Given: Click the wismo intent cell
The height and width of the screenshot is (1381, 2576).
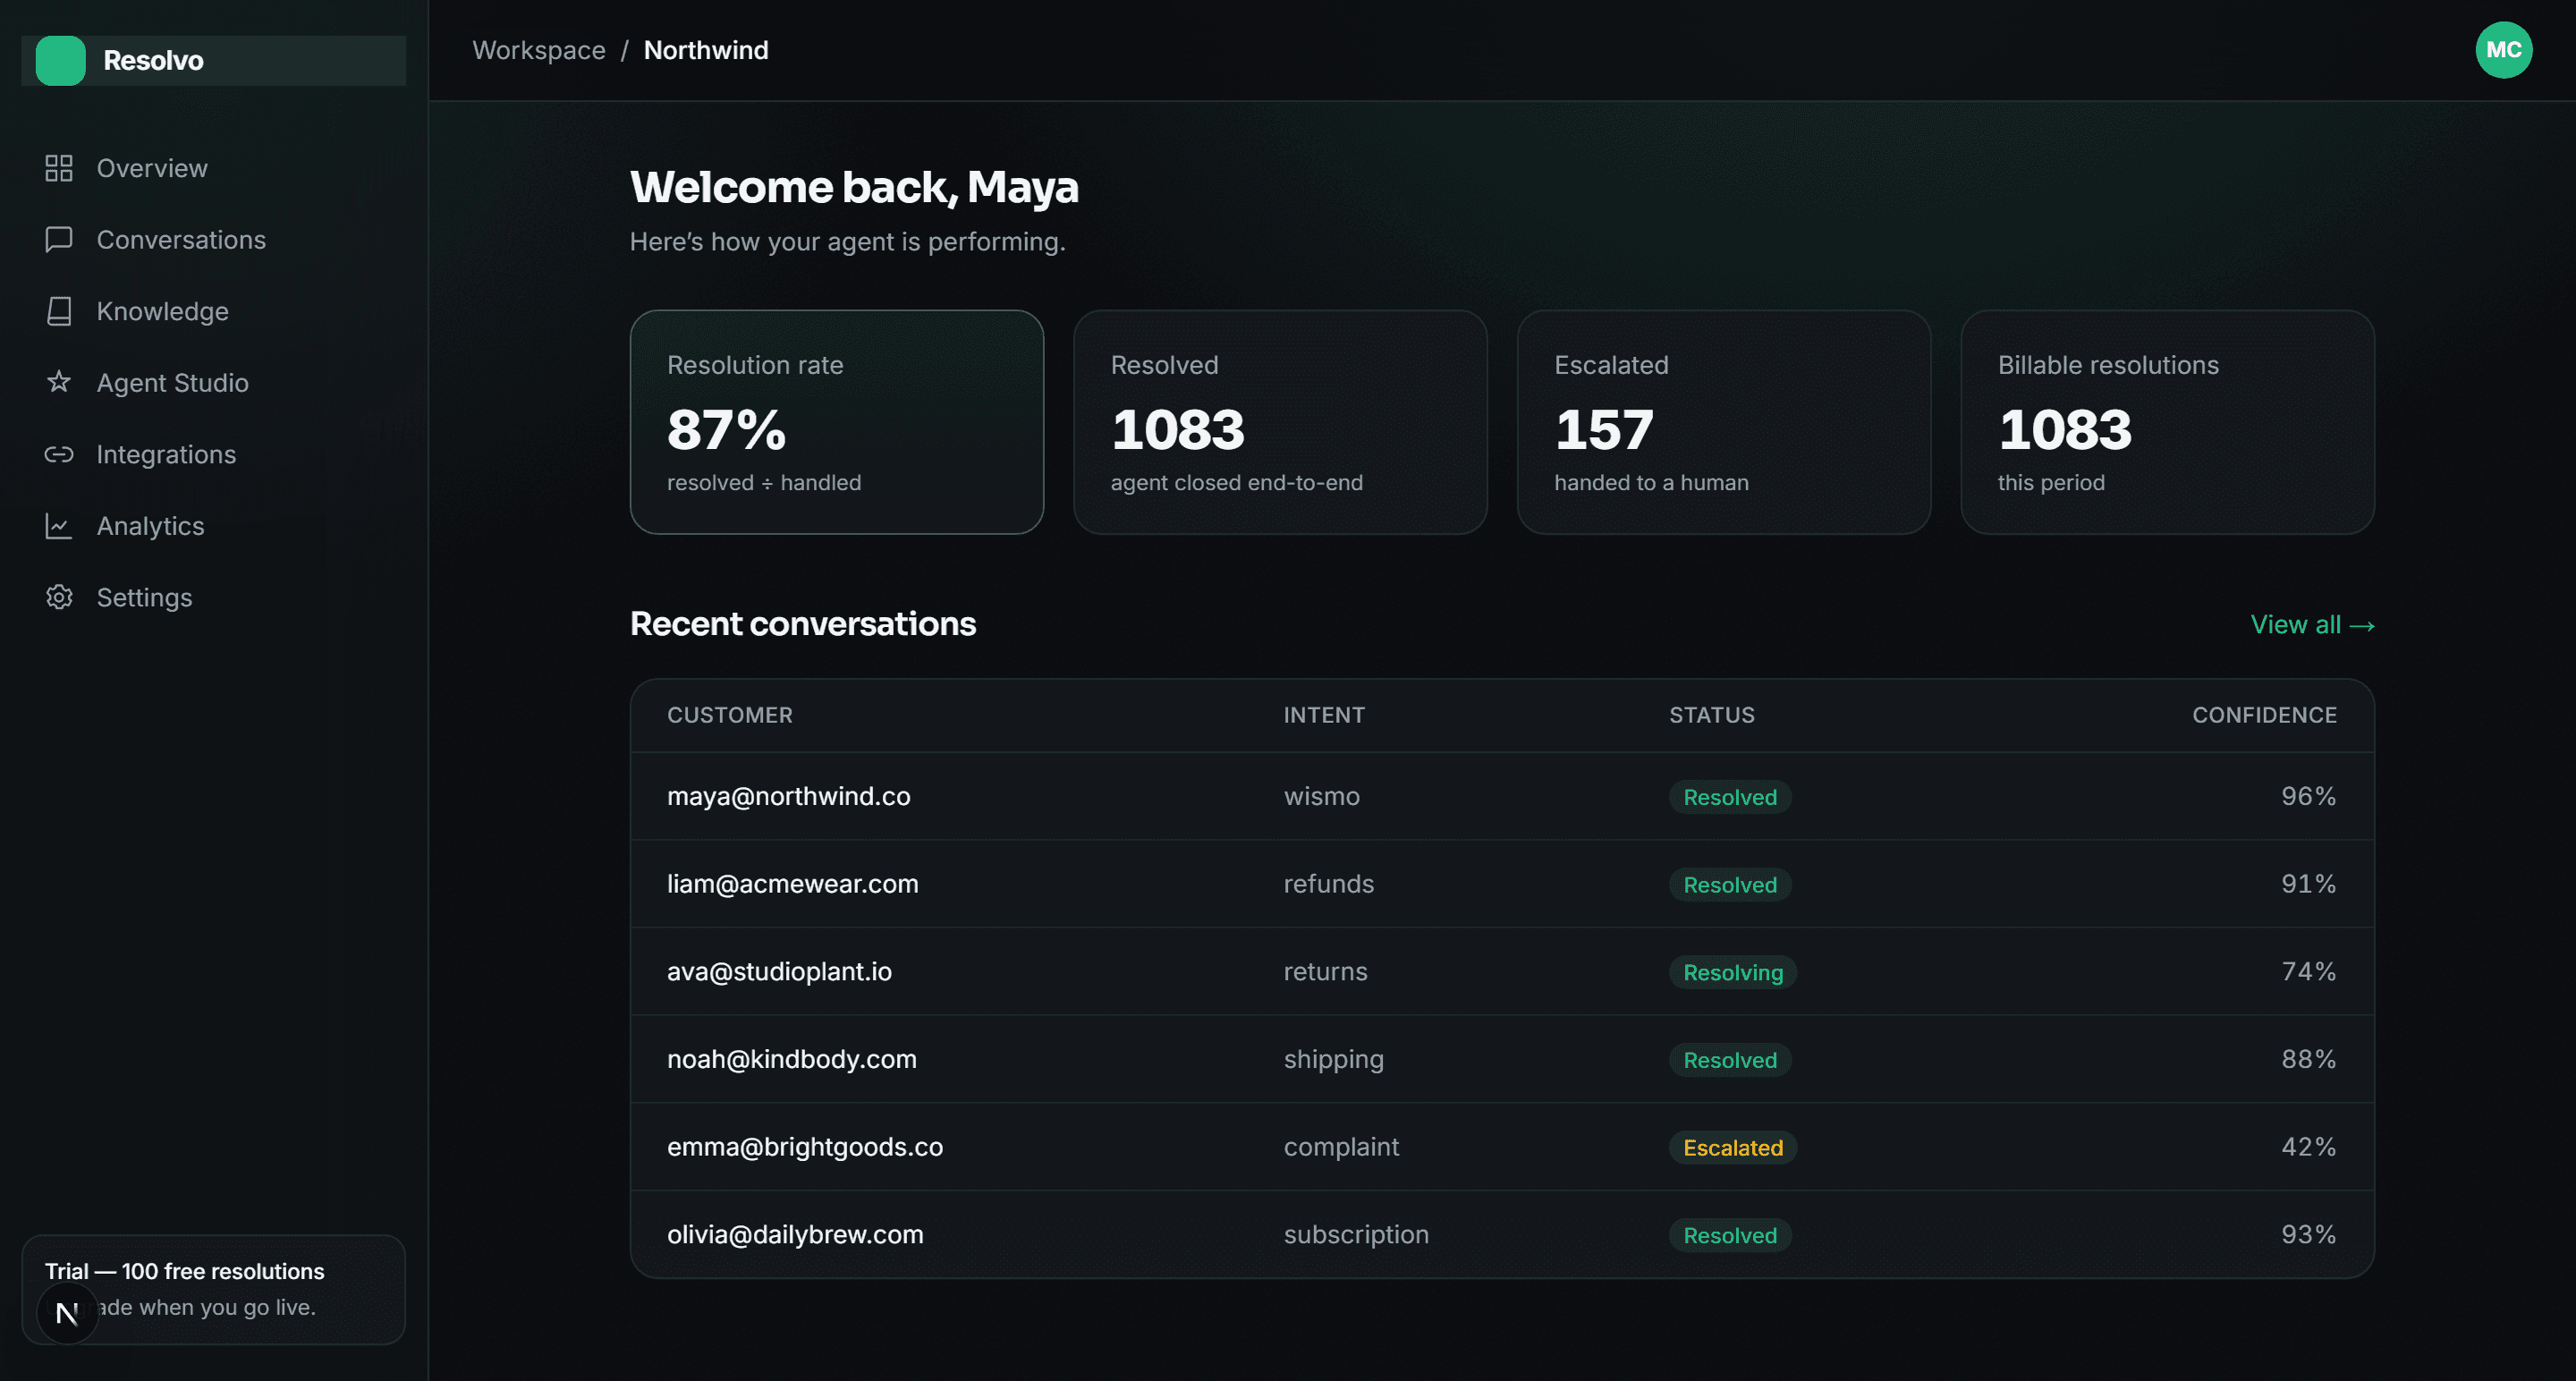Looking at the screenshot, I should pos(1321,796).
